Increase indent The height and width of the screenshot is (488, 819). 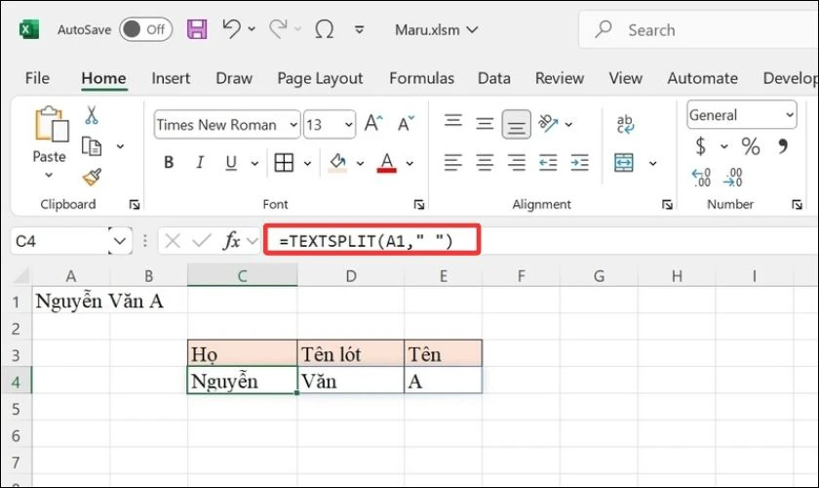[580, 163]
